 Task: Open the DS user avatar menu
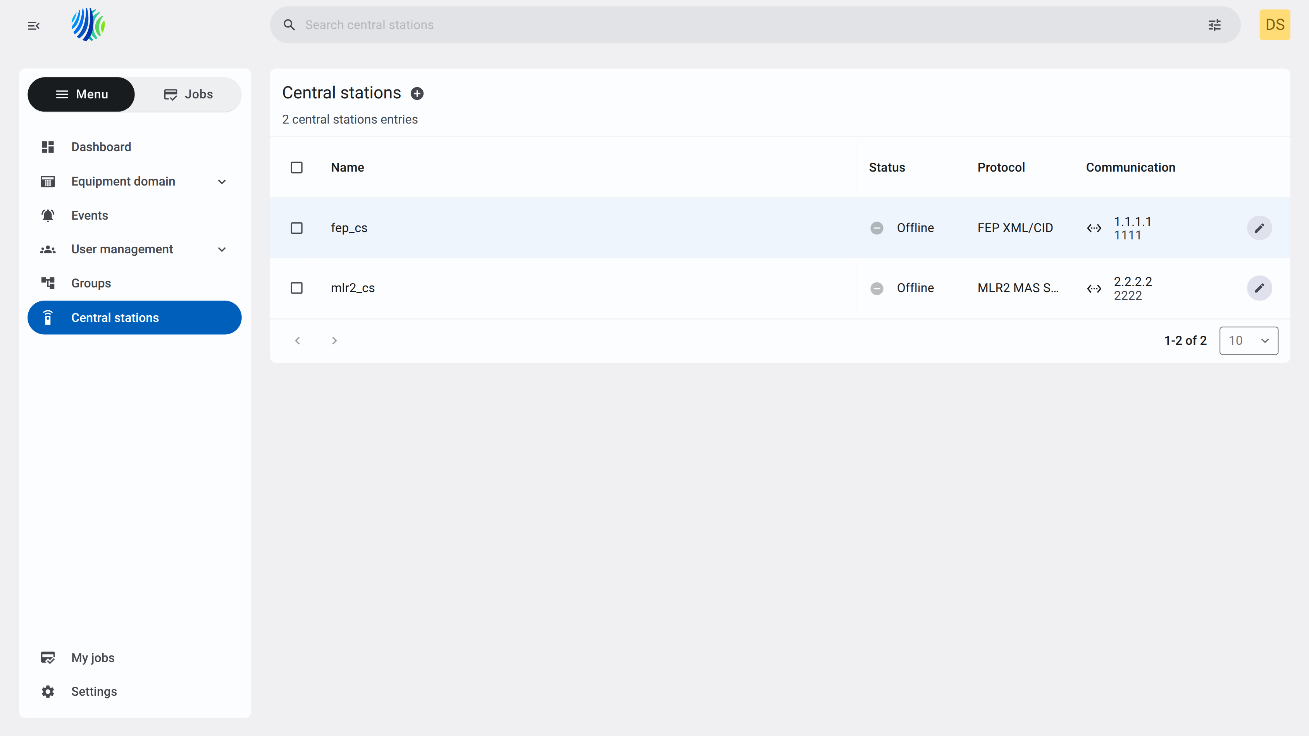(1275, 25)
